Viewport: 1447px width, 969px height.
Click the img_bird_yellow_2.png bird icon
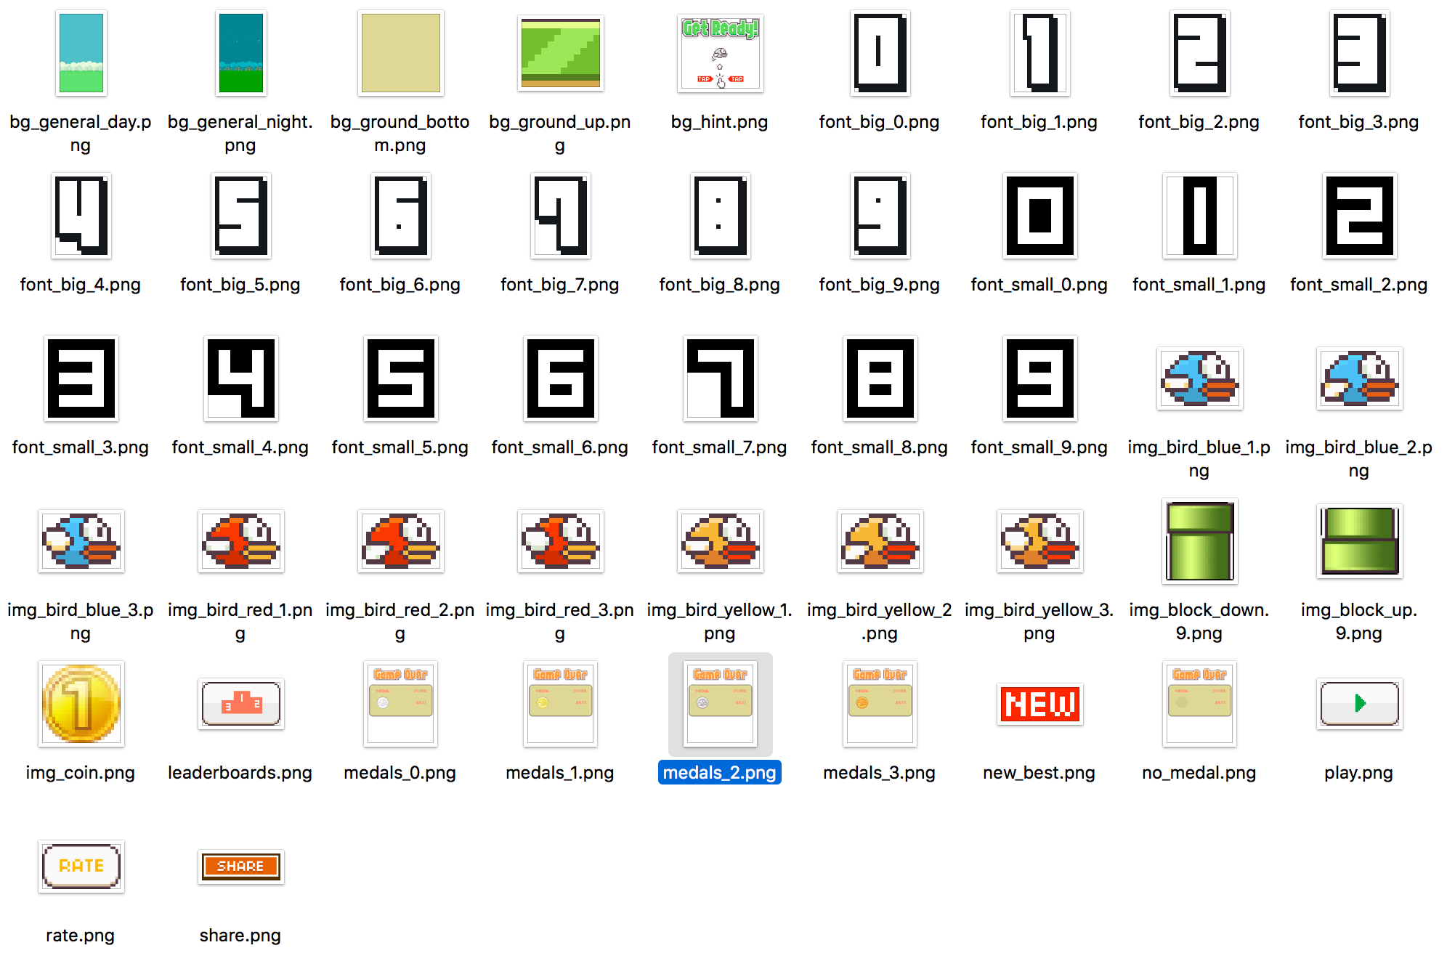(x=880, y=541)
